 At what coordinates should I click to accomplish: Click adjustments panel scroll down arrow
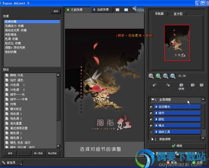[x=203, y=138]
